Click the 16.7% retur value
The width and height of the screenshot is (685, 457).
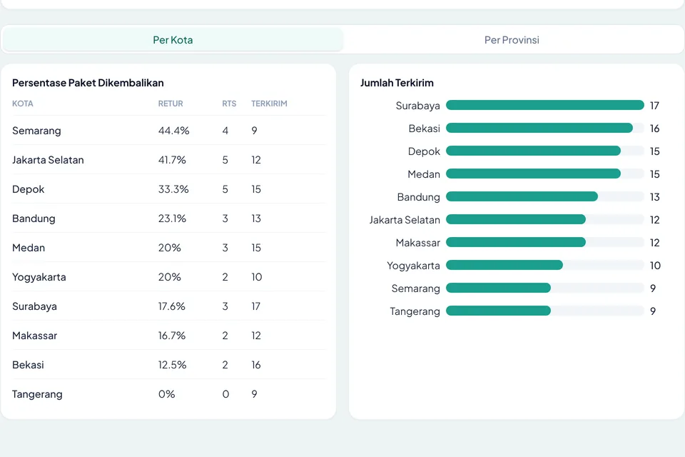coord(172,336)
